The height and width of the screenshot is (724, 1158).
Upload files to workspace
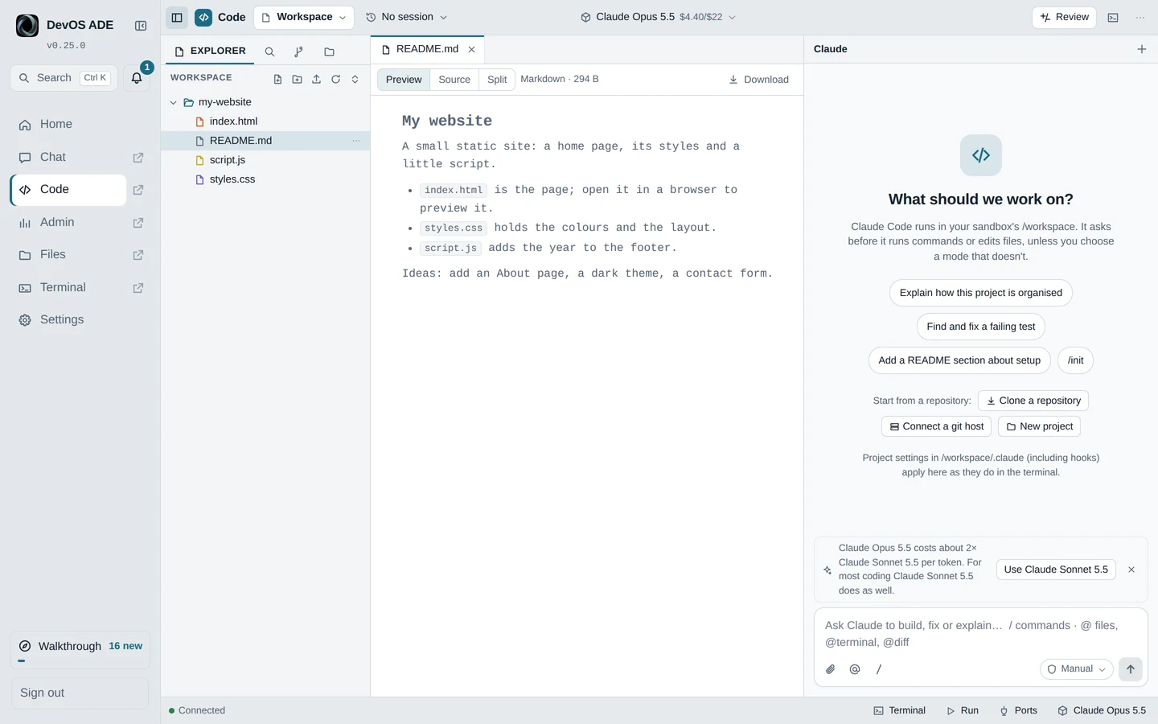coord(316,79)
